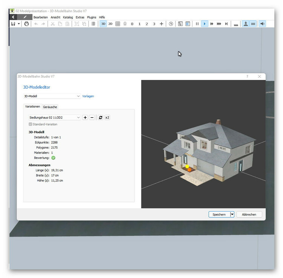Pause the simulation
283x278 pixels.
pos(197,24)
